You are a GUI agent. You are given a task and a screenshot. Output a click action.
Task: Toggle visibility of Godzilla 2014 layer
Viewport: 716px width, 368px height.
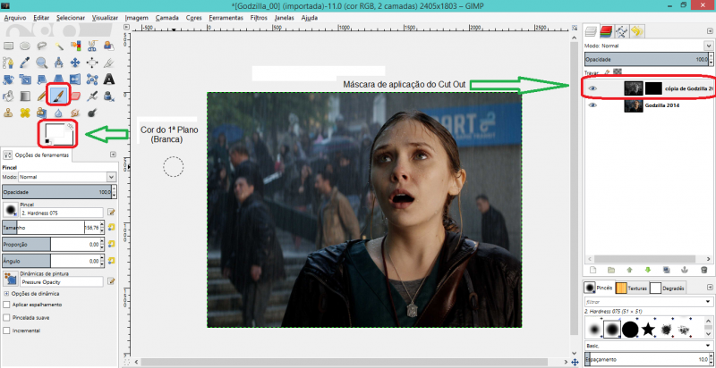[592, 105]
